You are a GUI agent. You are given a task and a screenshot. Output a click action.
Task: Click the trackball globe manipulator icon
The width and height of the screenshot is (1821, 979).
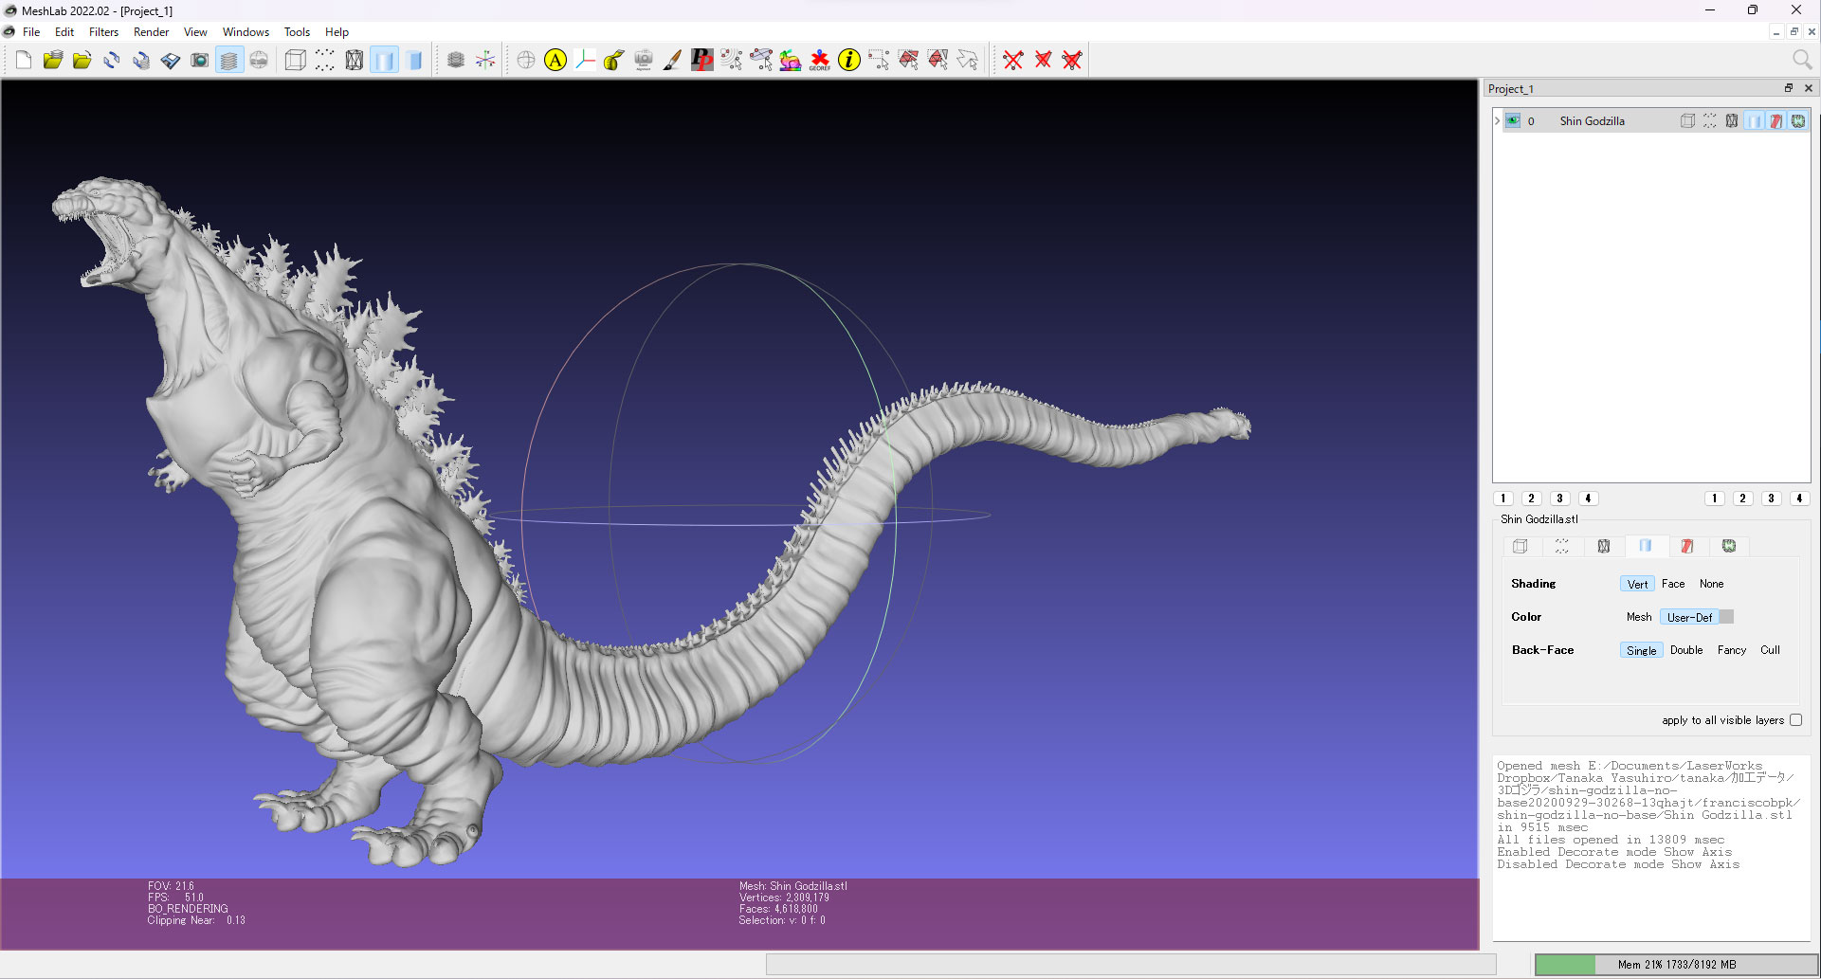(526, 61)
